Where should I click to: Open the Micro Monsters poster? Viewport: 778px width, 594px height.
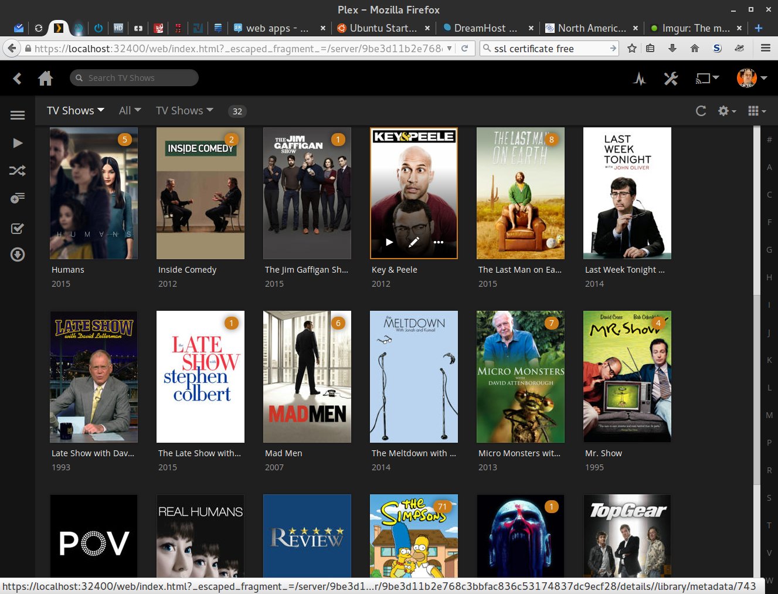(521, 376)
